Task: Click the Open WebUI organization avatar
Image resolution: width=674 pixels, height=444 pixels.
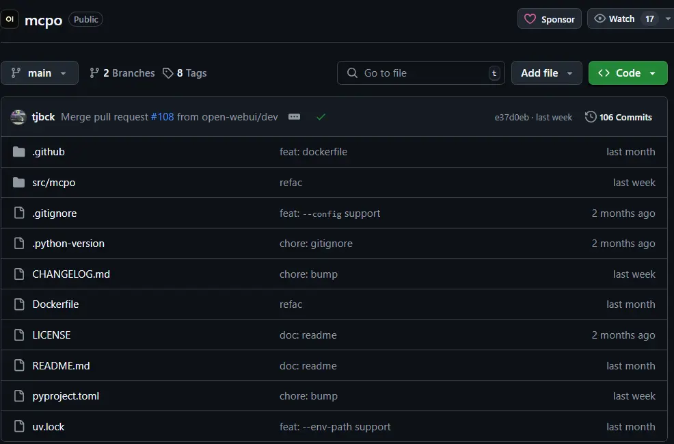Action: coord(10,19)
